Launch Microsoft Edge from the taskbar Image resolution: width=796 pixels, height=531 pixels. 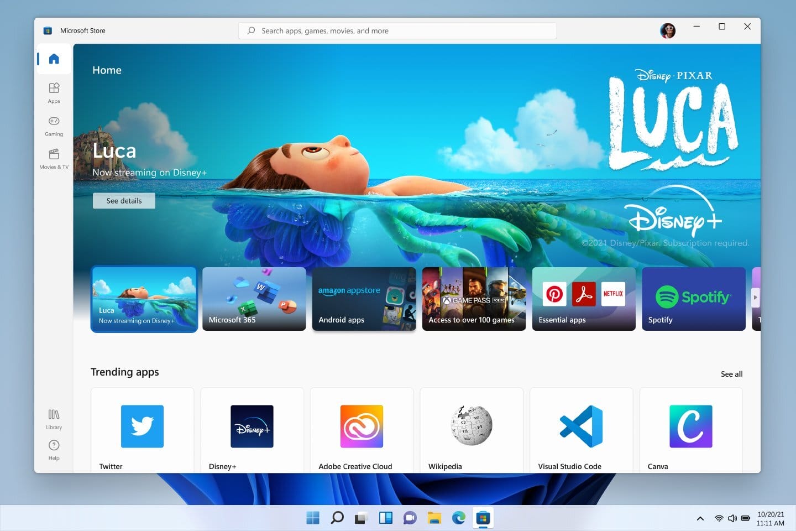[x=458, y=518]
